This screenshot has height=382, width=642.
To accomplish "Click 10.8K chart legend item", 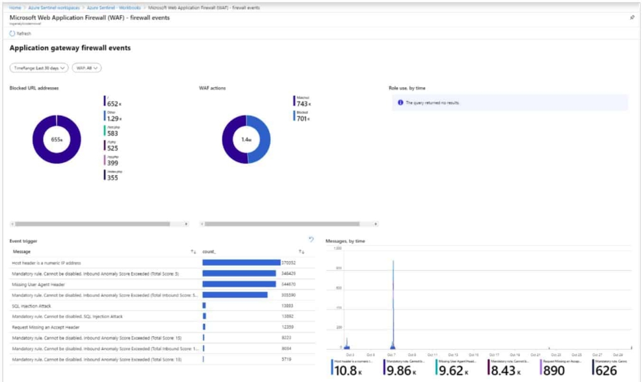I will (352, 368).
